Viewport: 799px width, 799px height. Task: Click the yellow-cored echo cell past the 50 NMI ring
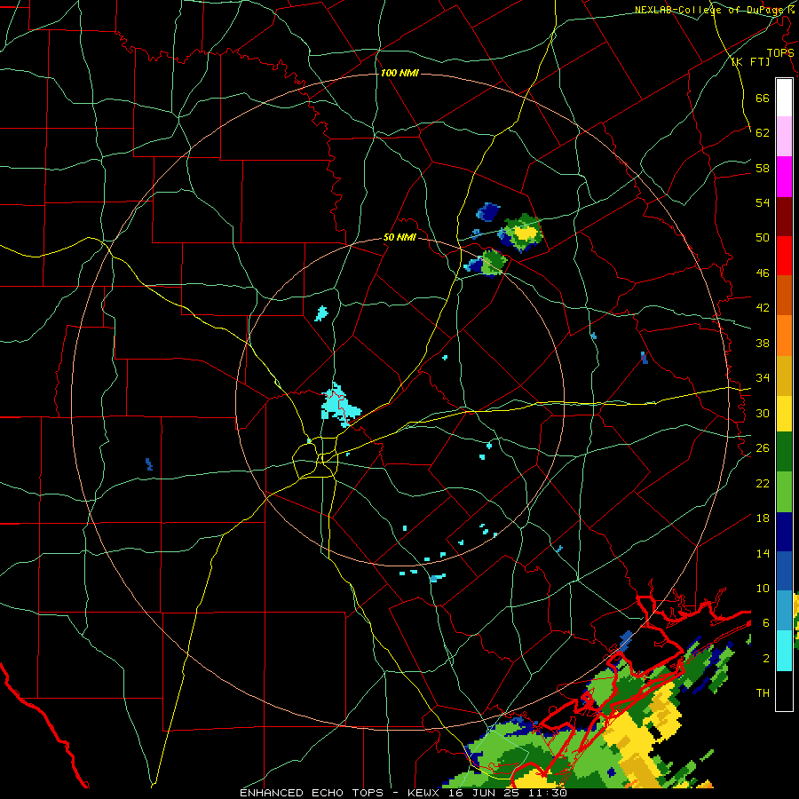(x=522, y=233)
